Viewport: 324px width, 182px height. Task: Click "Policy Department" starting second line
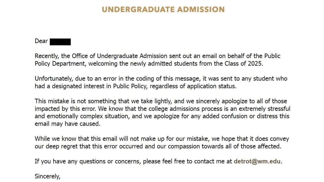pyautogui.click(x=59, y=64)
